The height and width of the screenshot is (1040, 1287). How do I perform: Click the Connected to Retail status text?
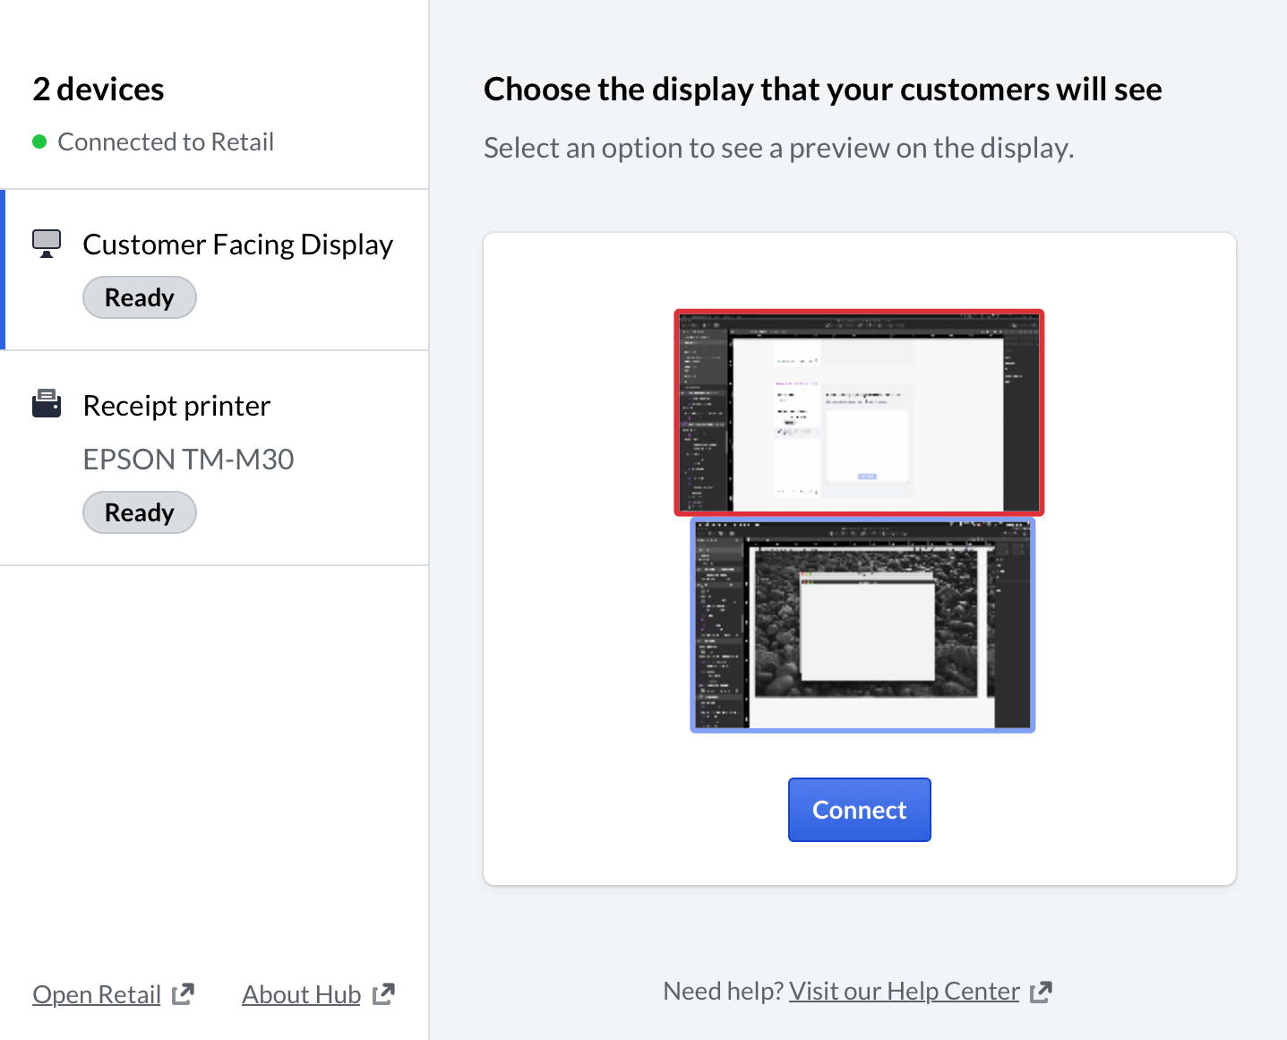[166, 142]
